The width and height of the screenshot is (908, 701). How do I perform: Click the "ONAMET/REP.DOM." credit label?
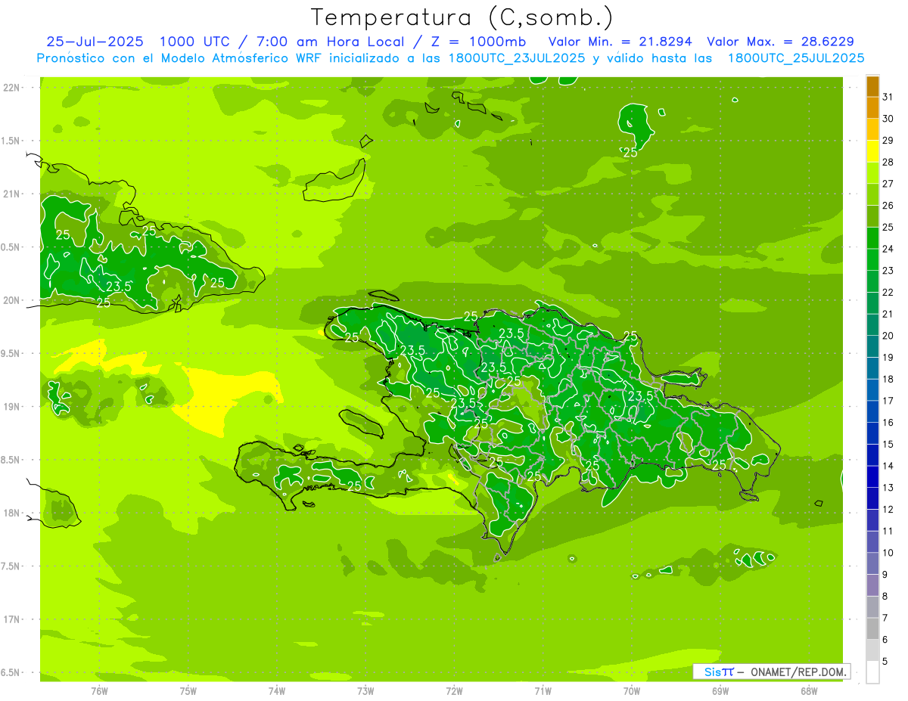click(799, 672)
